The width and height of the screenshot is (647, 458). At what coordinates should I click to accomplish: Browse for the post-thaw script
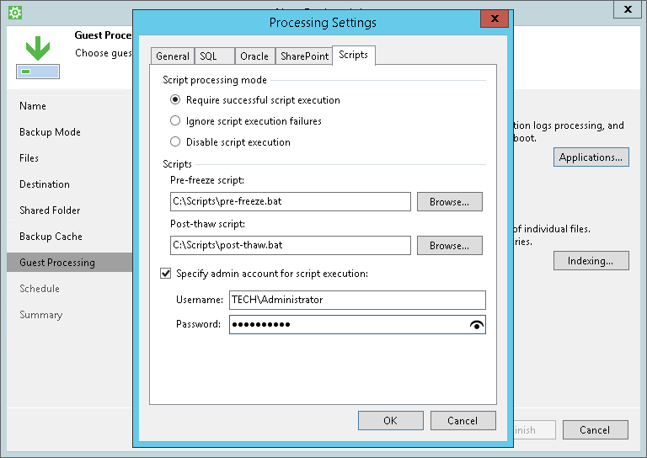tap(449, 245)
